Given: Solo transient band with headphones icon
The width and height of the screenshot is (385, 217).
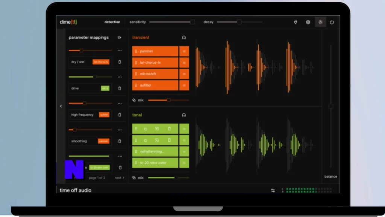Looking at the screenshot, I should (x=184, y=38).
